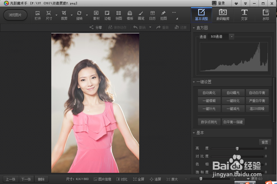The height and width of the screenshot is (184, 277).
Task: Collapse the 一键设置 section
Action: [194, 82]
